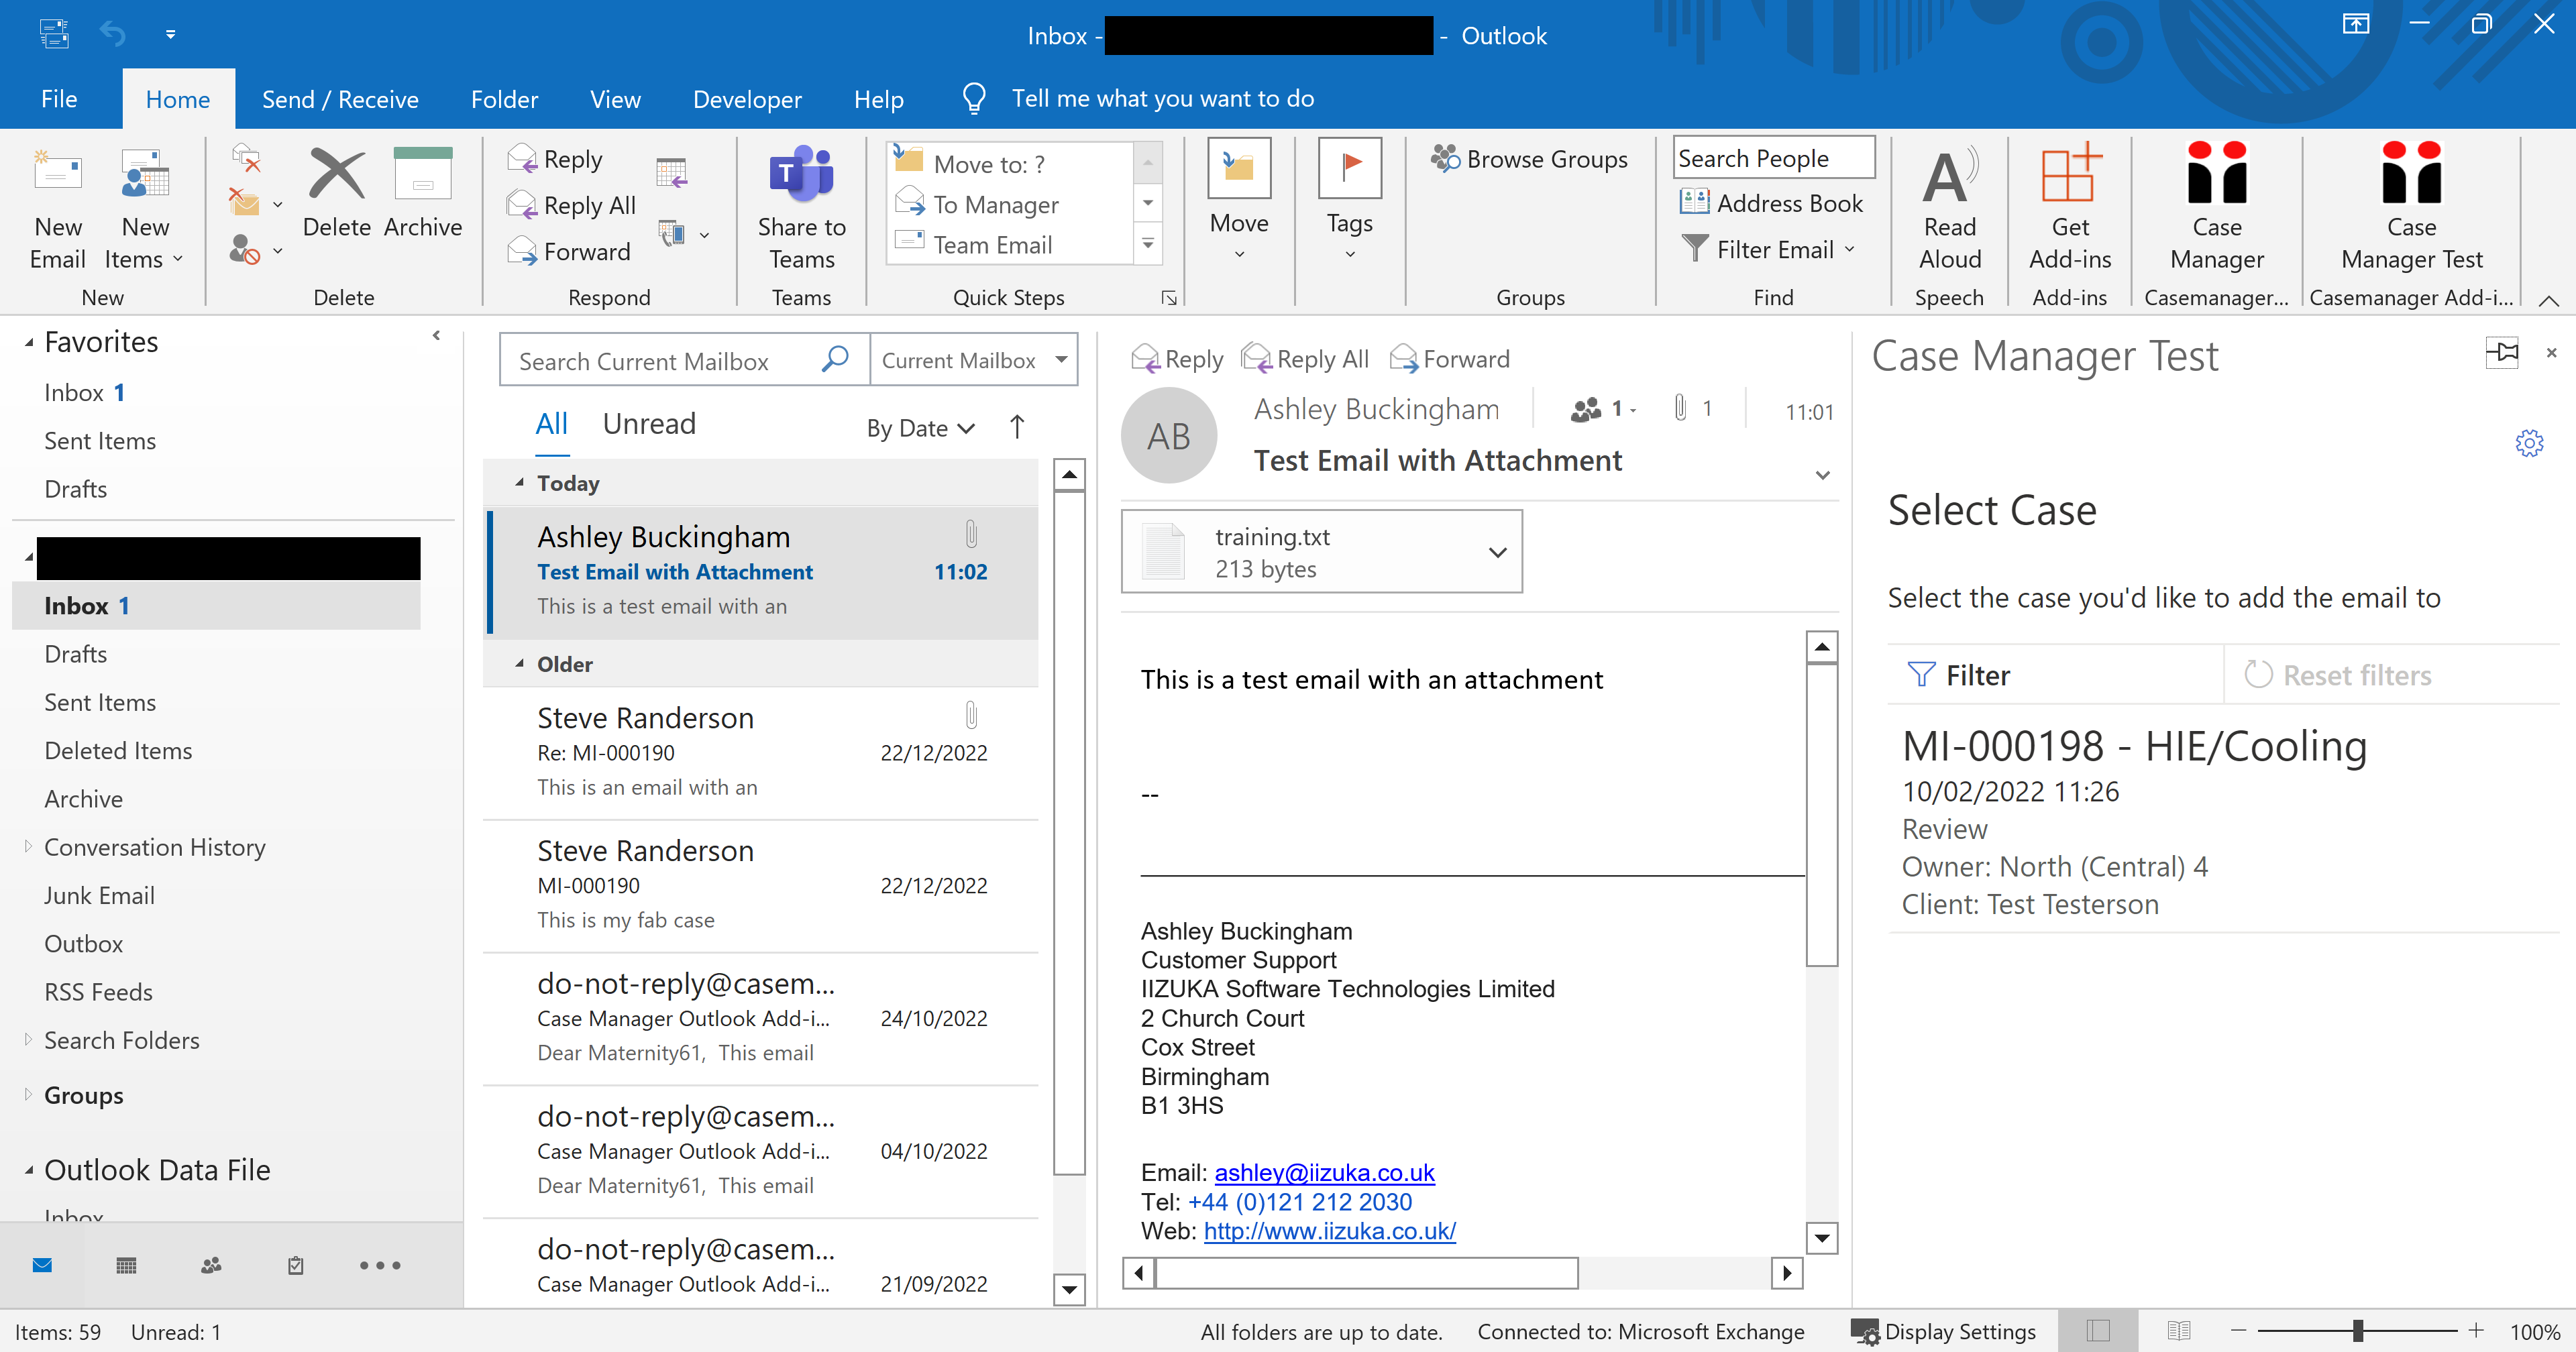Click the Filter button in Select Case
This screenshot has height=1352, width=2576.
[x=1959, y=675]
